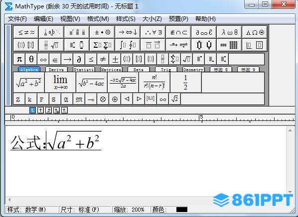Open the spaces and ellipses palette
Screen dimensions: 298x217
coord(51,32)
